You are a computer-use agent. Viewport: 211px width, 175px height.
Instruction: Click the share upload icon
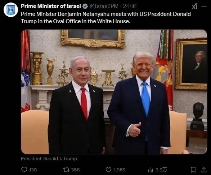[204, 170]
